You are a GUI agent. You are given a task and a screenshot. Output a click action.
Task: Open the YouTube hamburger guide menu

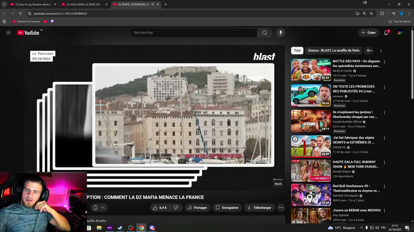point(8,33)
